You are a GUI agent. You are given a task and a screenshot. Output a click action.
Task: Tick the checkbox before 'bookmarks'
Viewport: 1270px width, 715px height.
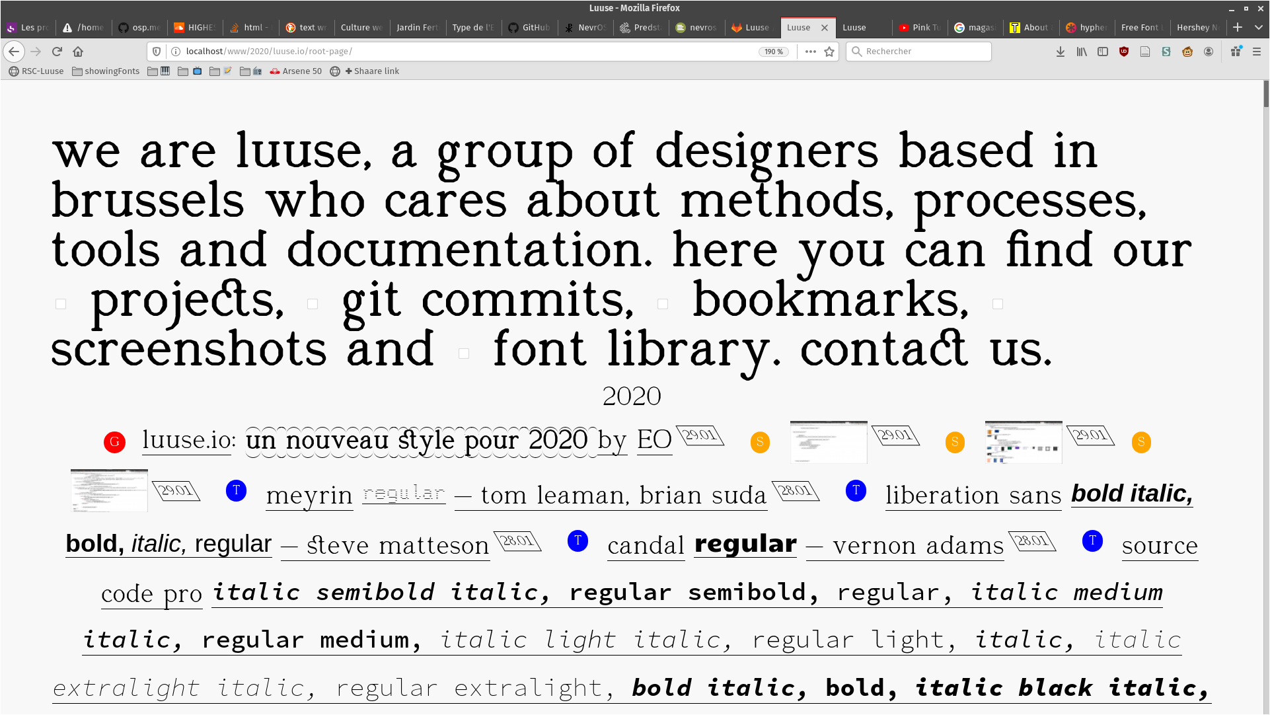(663, 304)
